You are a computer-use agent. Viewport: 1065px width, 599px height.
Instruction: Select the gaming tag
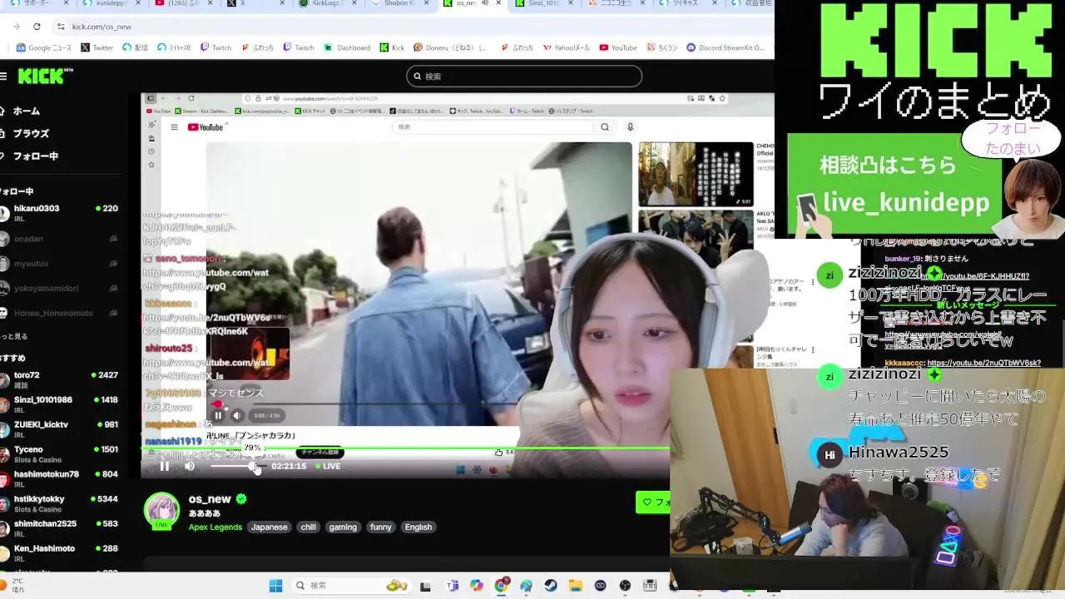coord(343,527)
